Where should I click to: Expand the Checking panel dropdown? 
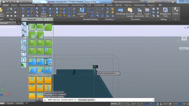tap(114, 19)
